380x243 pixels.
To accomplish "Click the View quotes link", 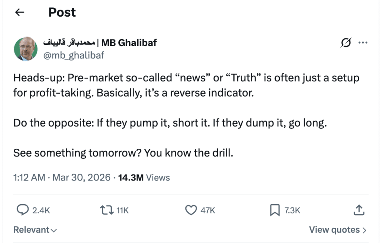I will tap(337, 230).
